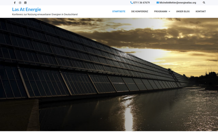Click the envelope email icon

[x=158, y=3]
